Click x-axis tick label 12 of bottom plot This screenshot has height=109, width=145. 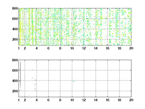pos(84,100)
